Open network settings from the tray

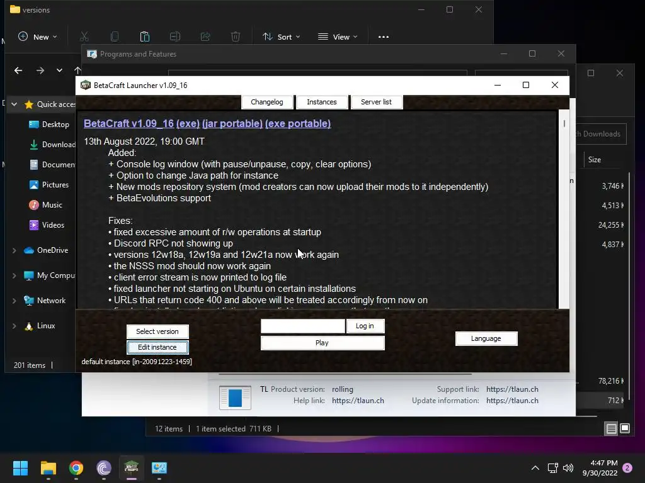pyautogui.click(x=553, y=468)
